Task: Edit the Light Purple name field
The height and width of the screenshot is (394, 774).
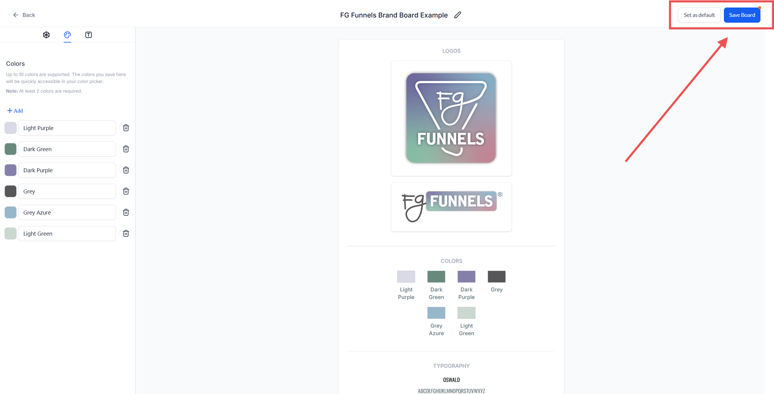Action: (x=67, y=128)
